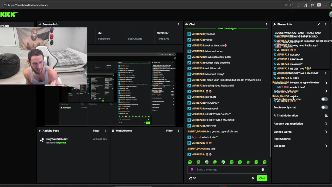Click message 'u doing hood Roblox tdy?'
This screenshot has height=187, width=332.
pyautogui.click(x=220, y=85)
